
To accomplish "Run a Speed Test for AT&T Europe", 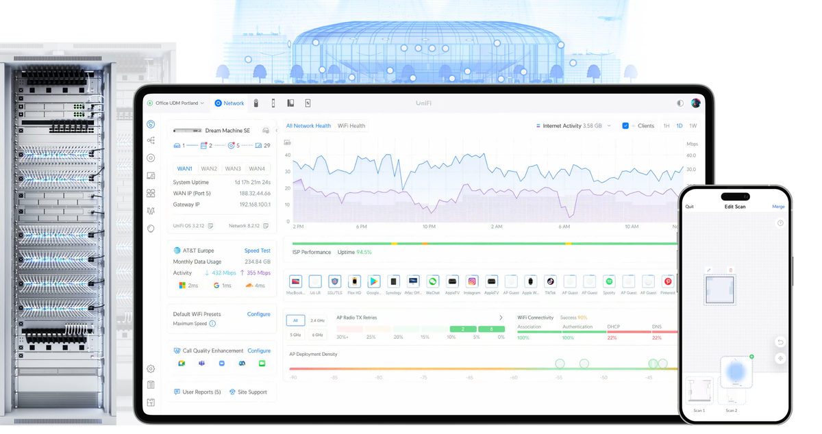I will click(x=257, y=251).
